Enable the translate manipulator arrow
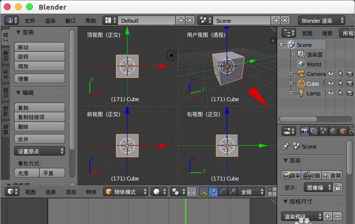 [213, 192]
